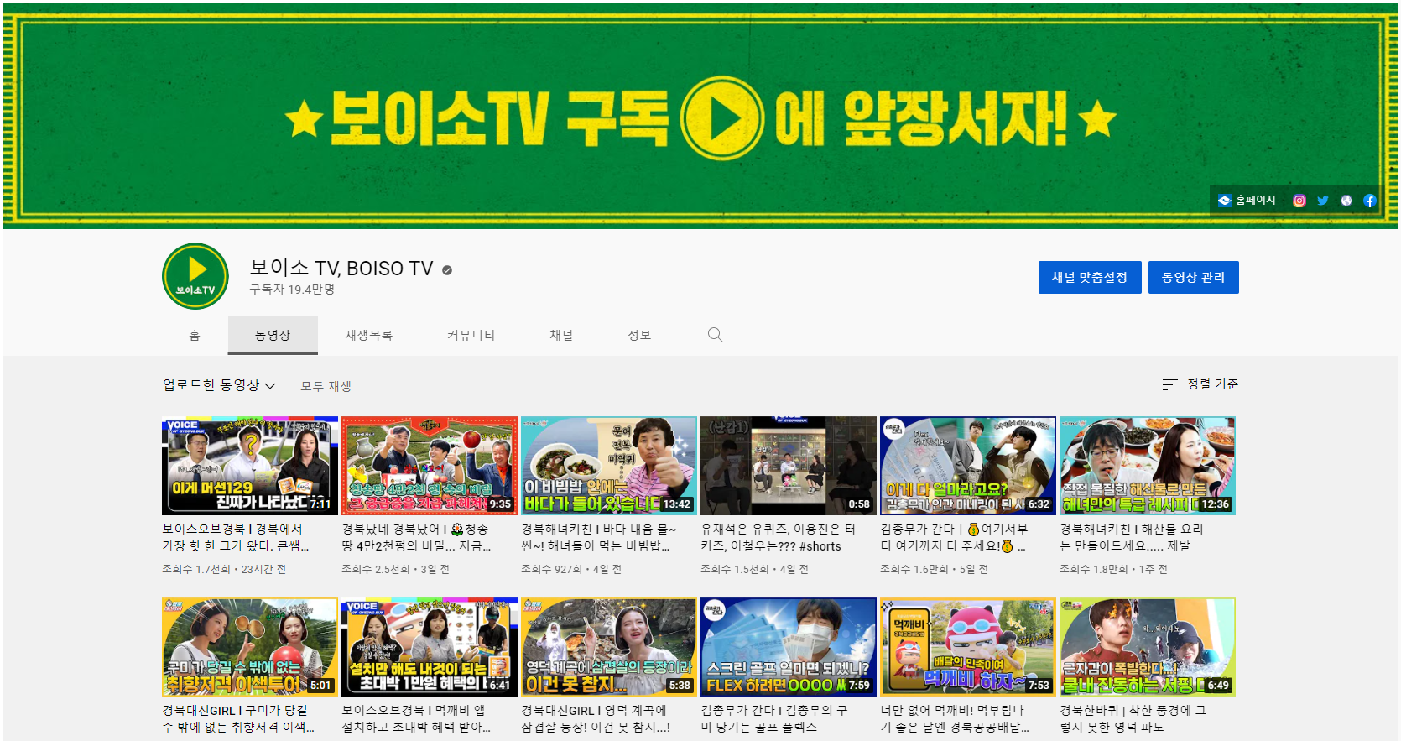Click title '김종무가 간다 | 여기서부터 여기까지'
Viewport: 1401px width, 741px height.
click(954, 538)
